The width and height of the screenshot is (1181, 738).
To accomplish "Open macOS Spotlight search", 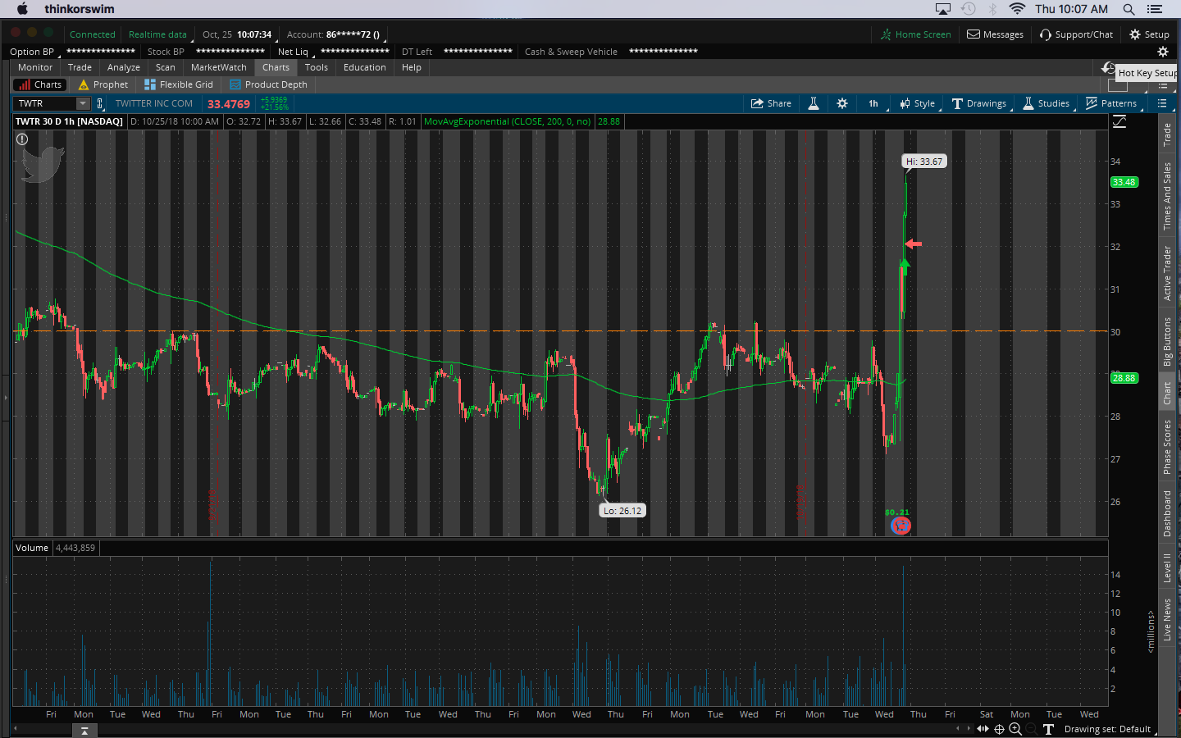I will pos(1129,9).
